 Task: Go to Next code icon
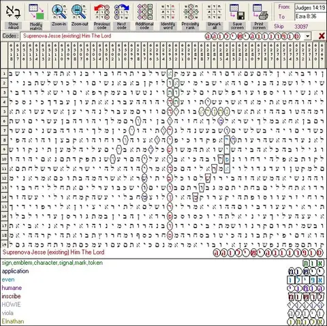[x=121, y=12]
